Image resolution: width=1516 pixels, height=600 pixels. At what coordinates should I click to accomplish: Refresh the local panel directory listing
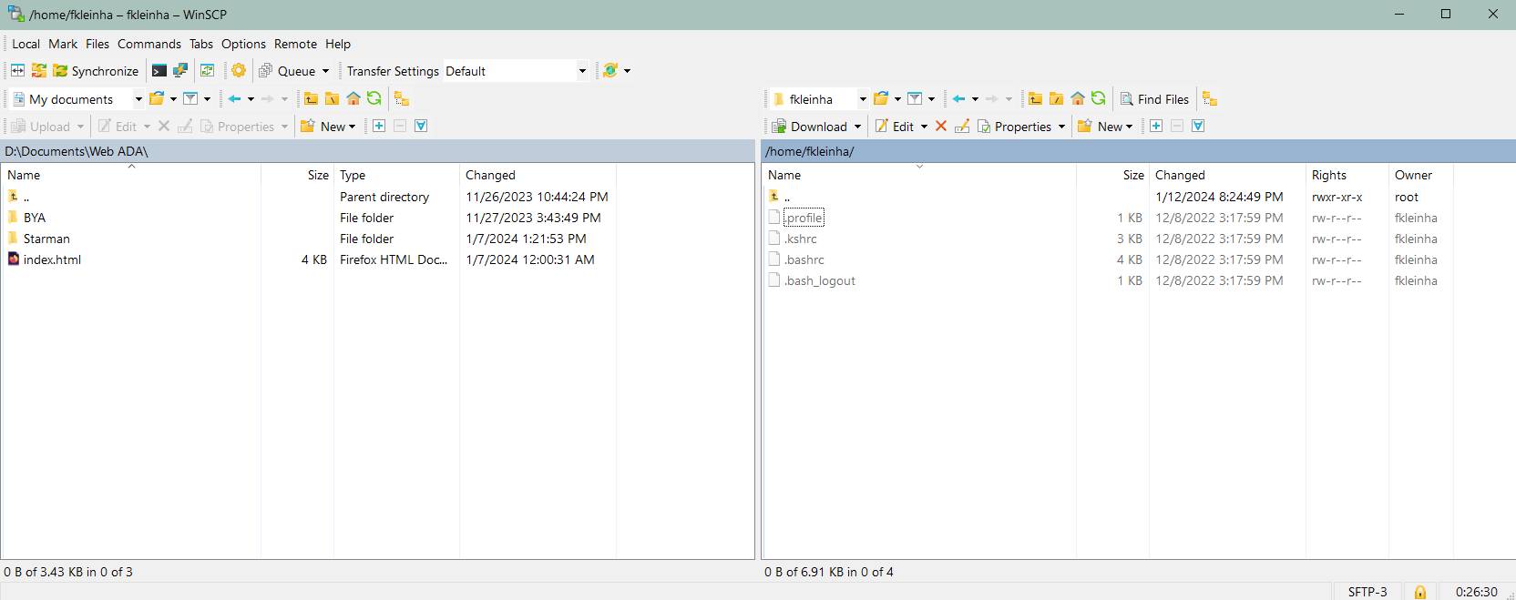tap(374, 99)
